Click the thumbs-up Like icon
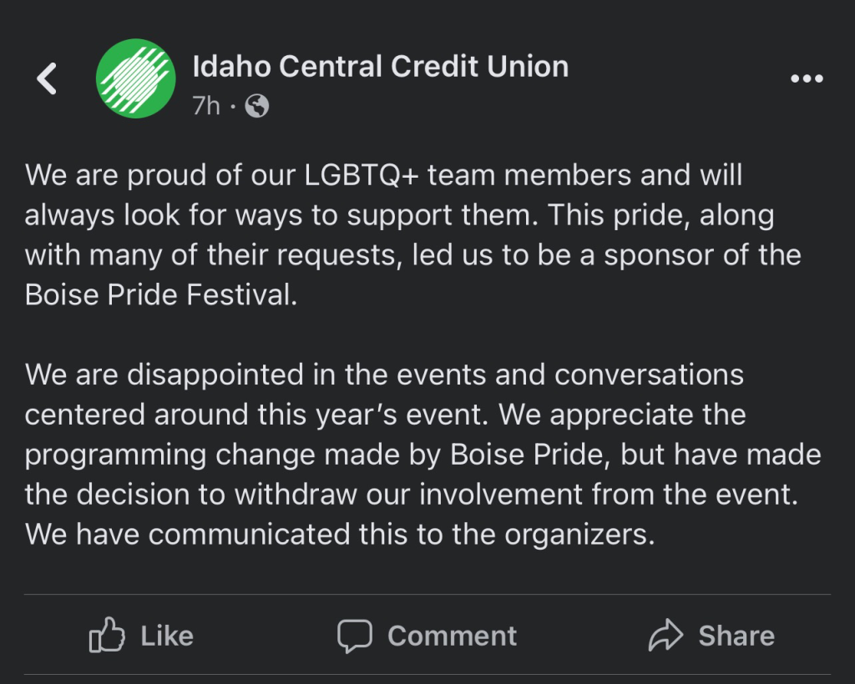 (x=107, y=635)
